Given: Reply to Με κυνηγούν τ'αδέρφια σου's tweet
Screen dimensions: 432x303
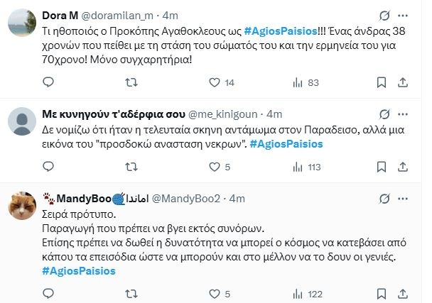Looking at the screenshot, I should [48, 167].
